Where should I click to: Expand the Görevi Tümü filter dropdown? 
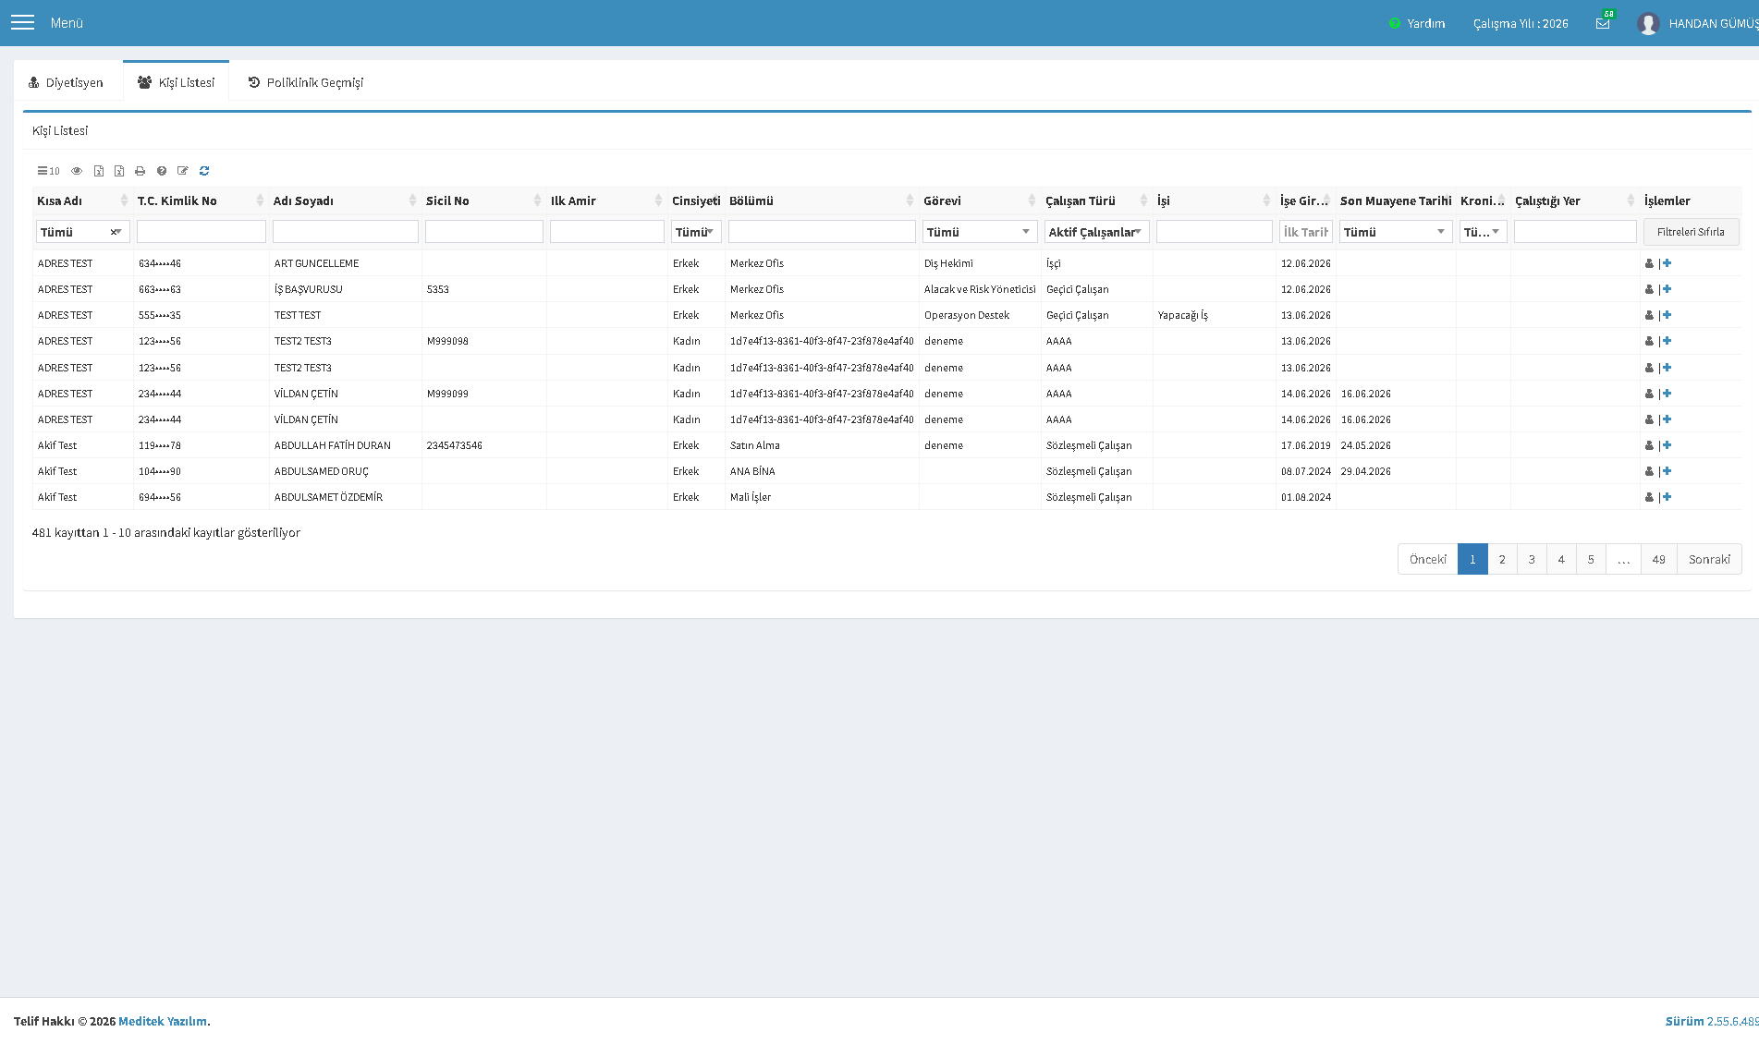[x=979, y=232]
